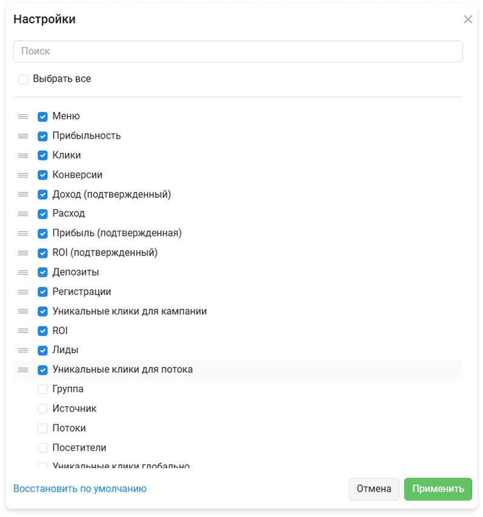This screenshot has height=517, width=483.
Task: Click the drag handle beside Меню
Action: [x=23, y=116]
